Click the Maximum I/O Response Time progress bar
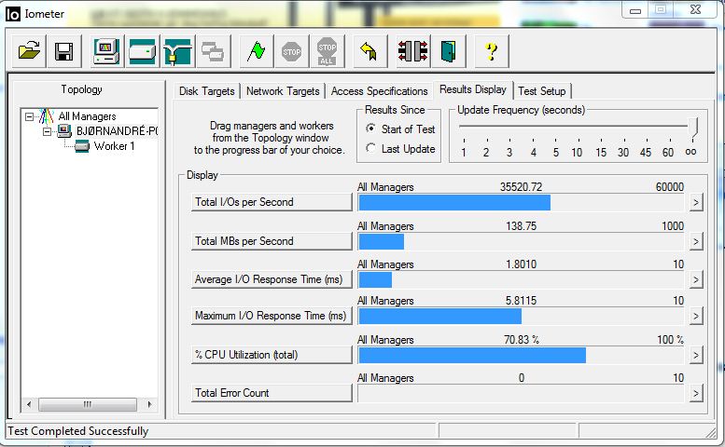Viewport: 725px width, 447px height. pyautogui.click(x=521, y=316)
